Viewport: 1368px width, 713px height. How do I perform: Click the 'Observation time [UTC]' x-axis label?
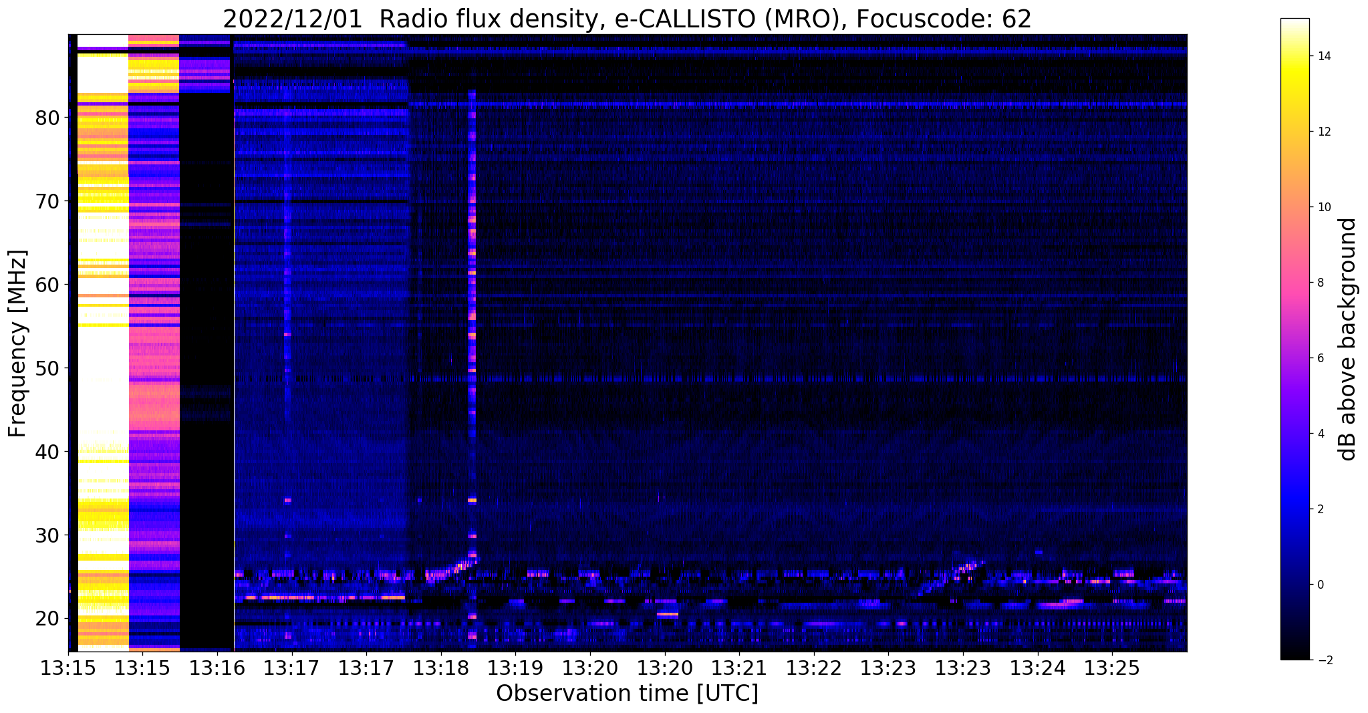pos(627,694)
